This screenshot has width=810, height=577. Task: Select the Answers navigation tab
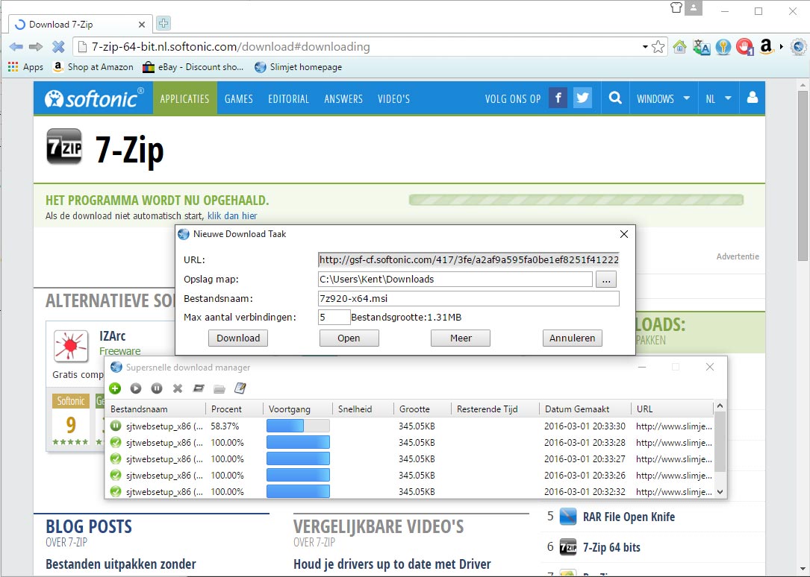343,98
